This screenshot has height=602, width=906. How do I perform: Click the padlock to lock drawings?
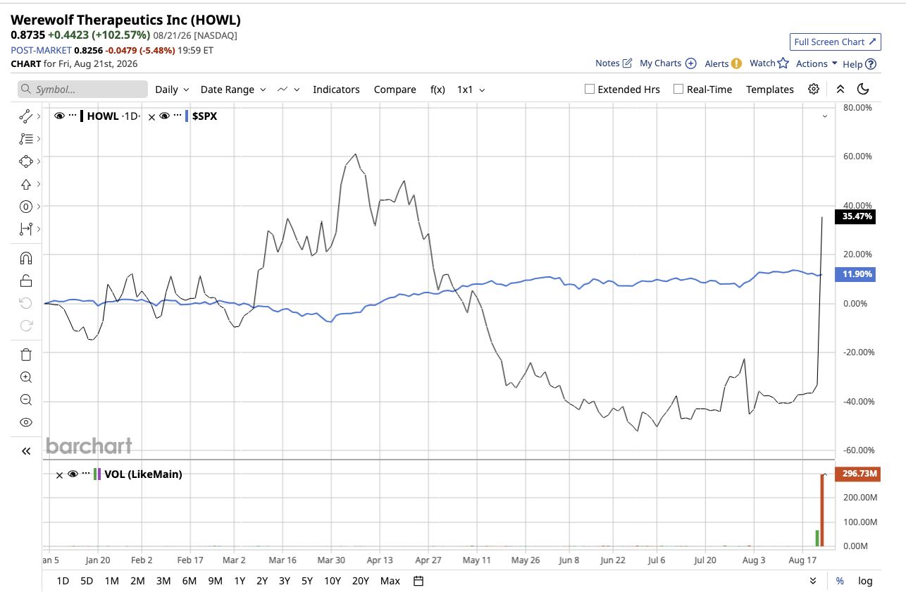[26, 281]
